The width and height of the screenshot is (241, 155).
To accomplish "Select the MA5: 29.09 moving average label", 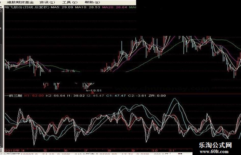I will pyautogui.click(x=62, y=7).
